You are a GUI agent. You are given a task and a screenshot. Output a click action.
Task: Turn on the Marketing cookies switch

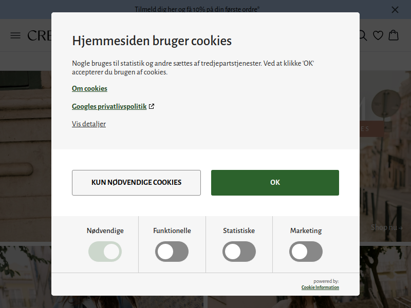306,252
